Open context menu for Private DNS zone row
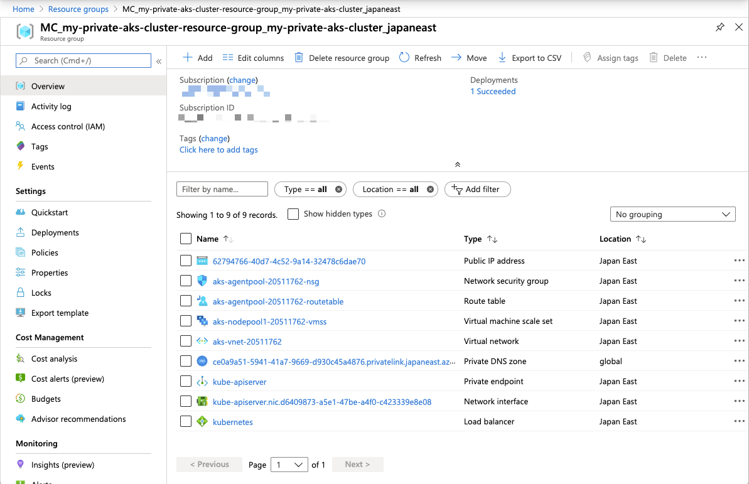Image resolution: width=749 pixels, height=484 pixels. 739,361
